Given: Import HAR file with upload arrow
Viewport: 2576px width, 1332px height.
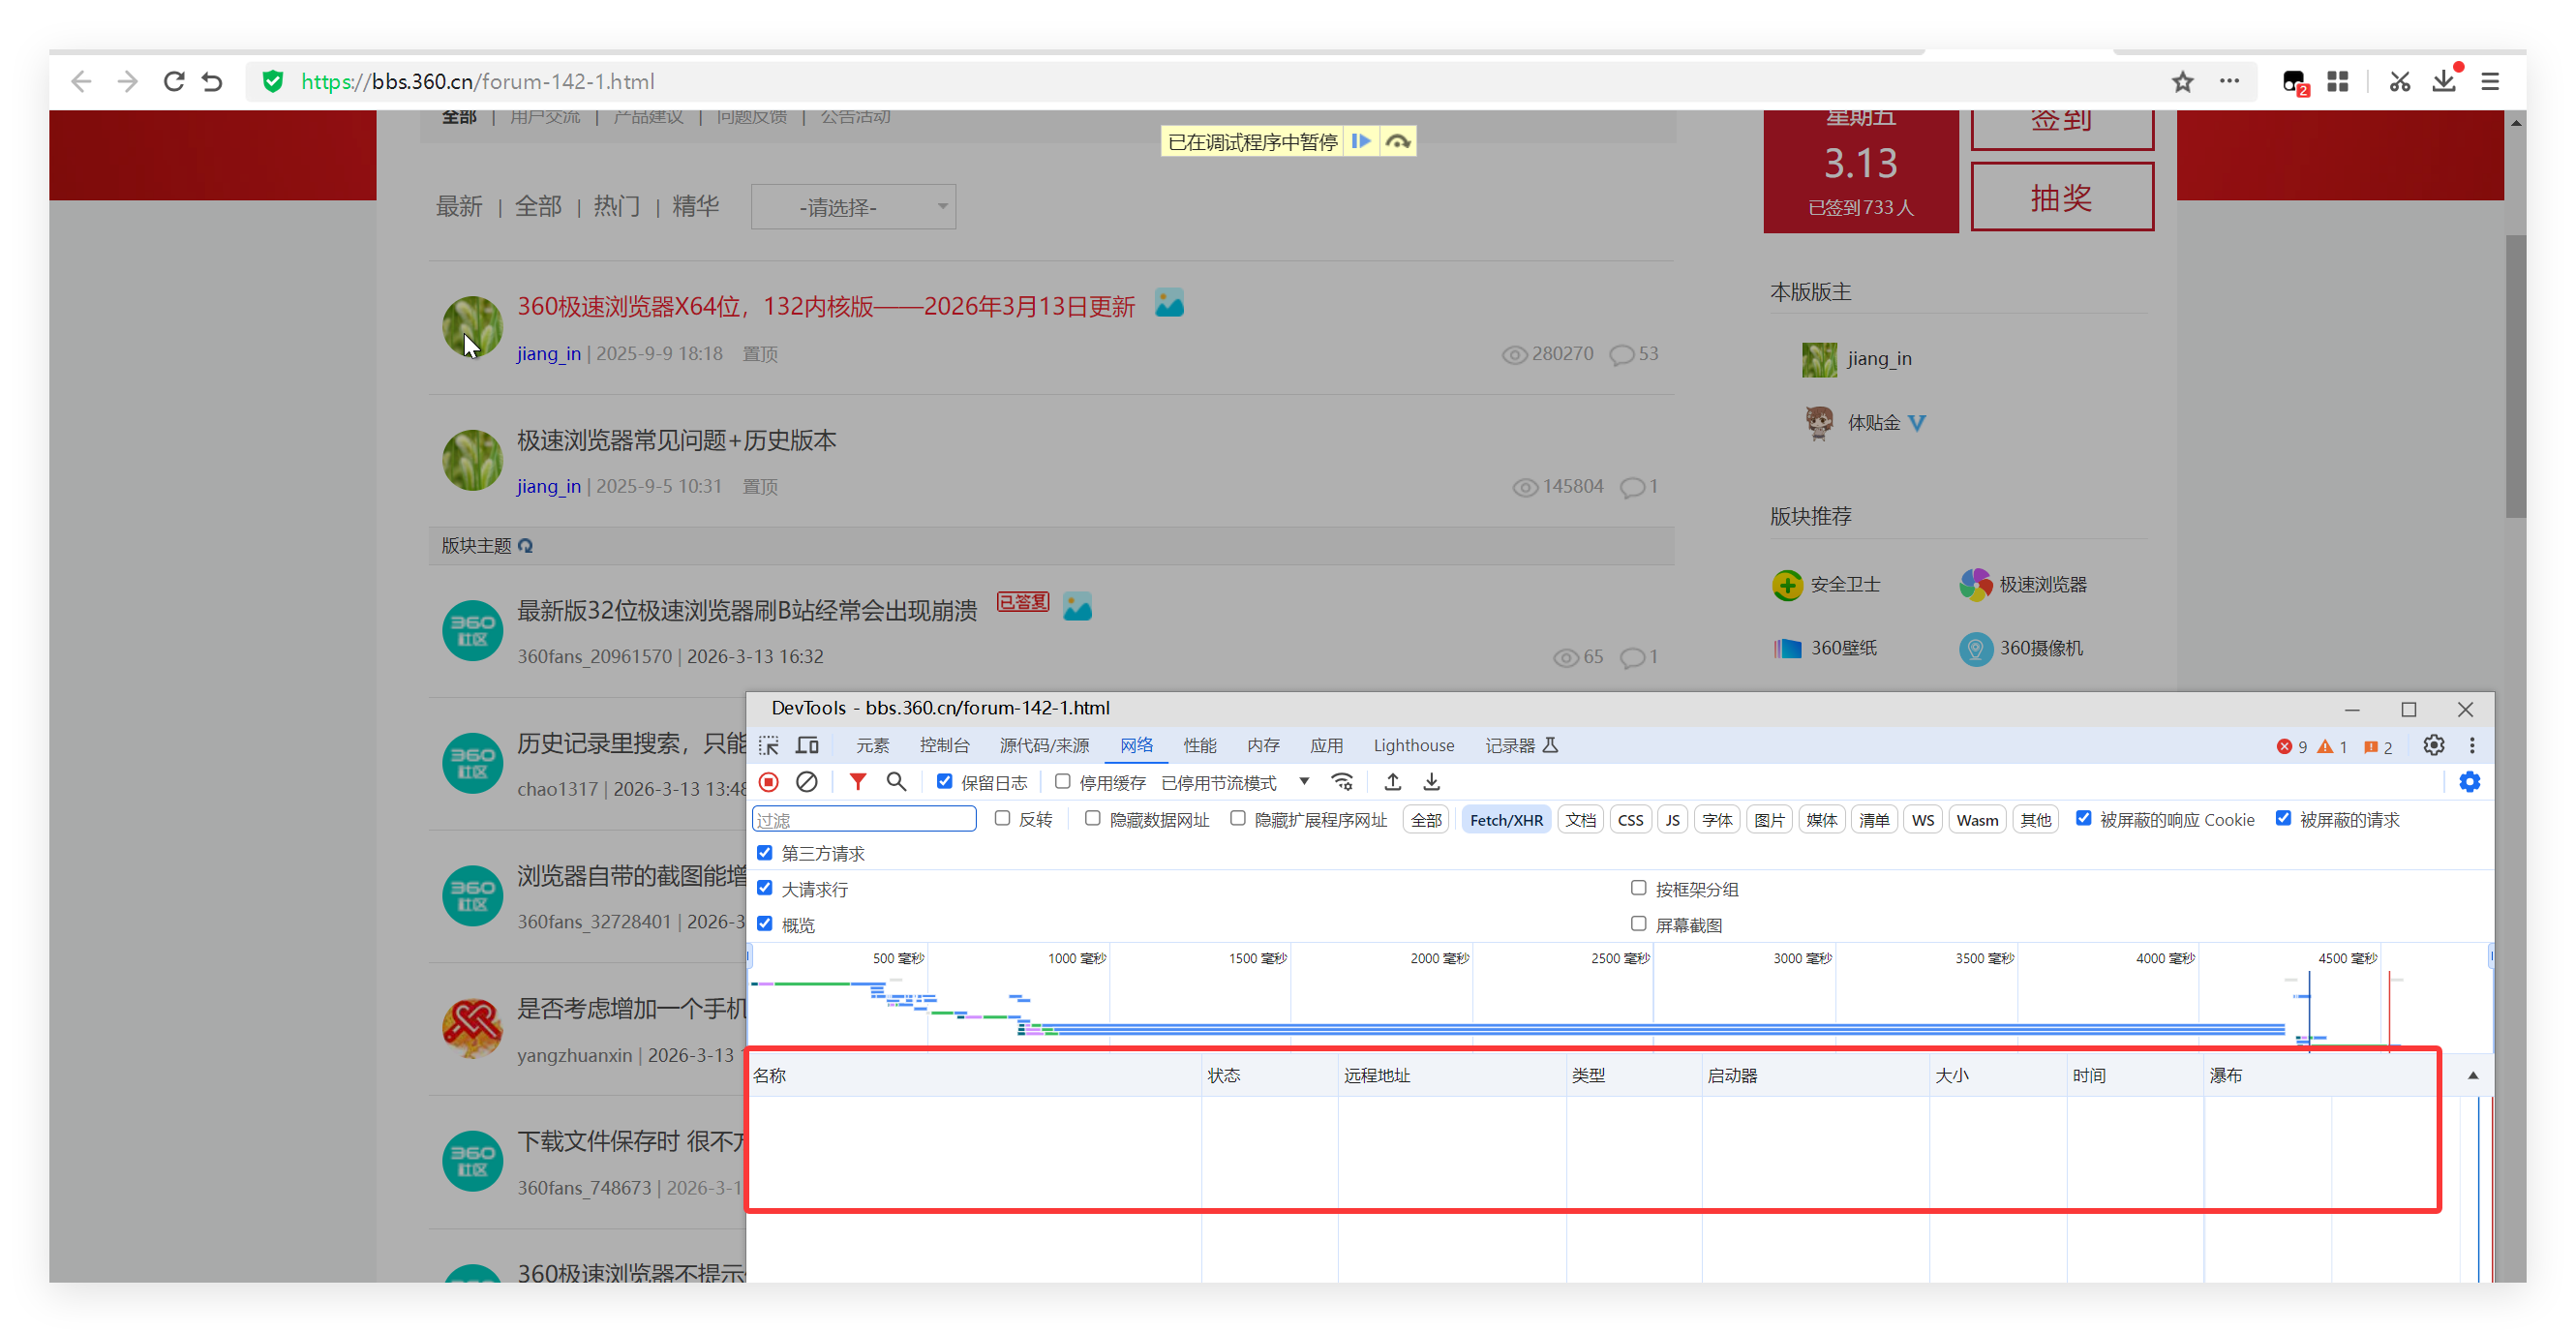Looking at the screenshot, I should [1392, 782].
